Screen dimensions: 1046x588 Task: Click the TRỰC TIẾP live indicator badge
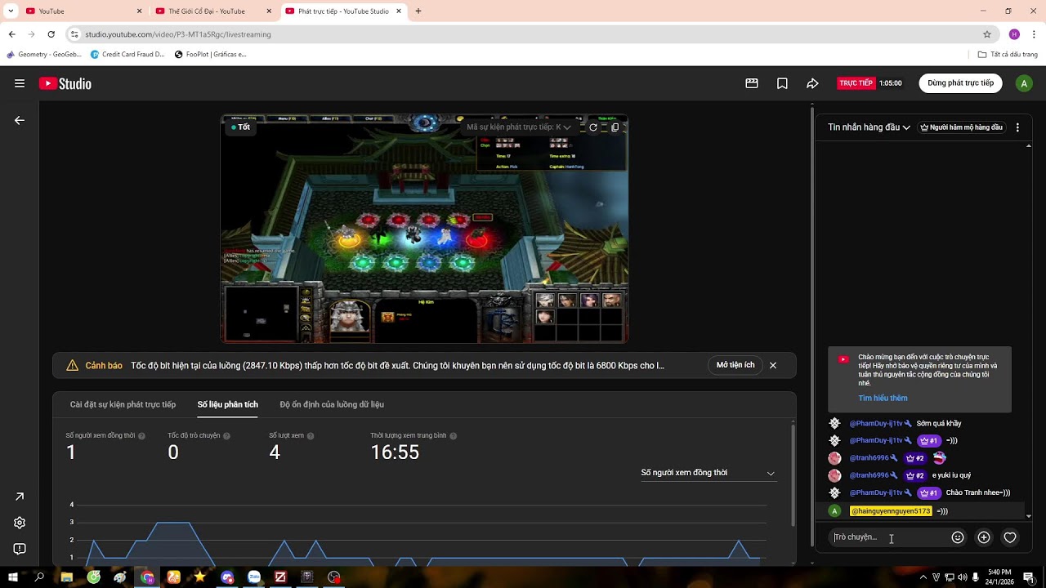856,83
